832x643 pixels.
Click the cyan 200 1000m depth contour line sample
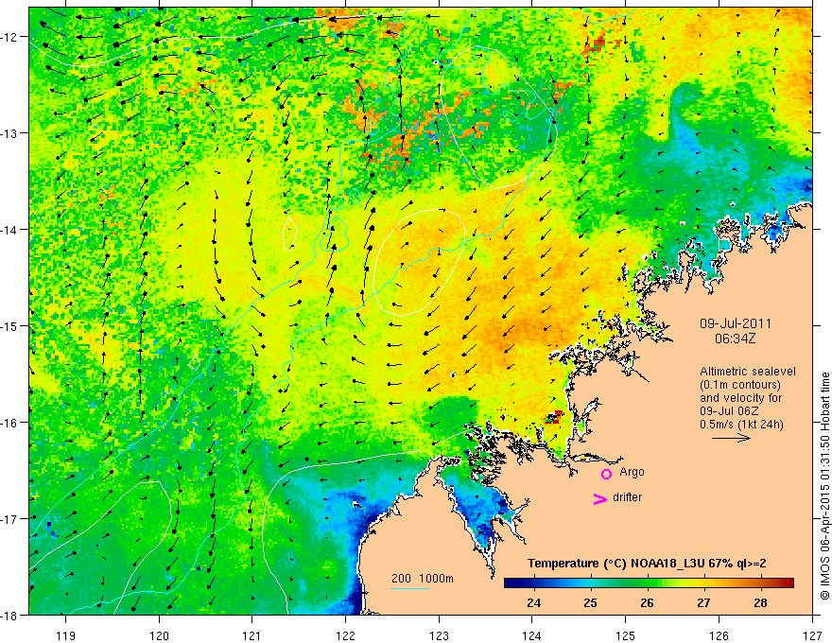pos(410,588)
